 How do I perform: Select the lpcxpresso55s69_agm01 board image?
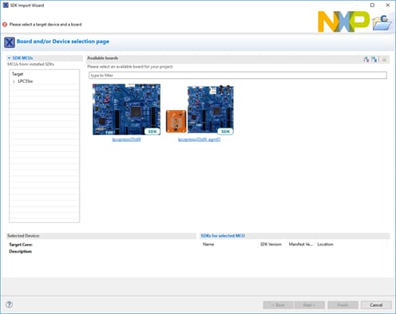click(x=200, y=110)
